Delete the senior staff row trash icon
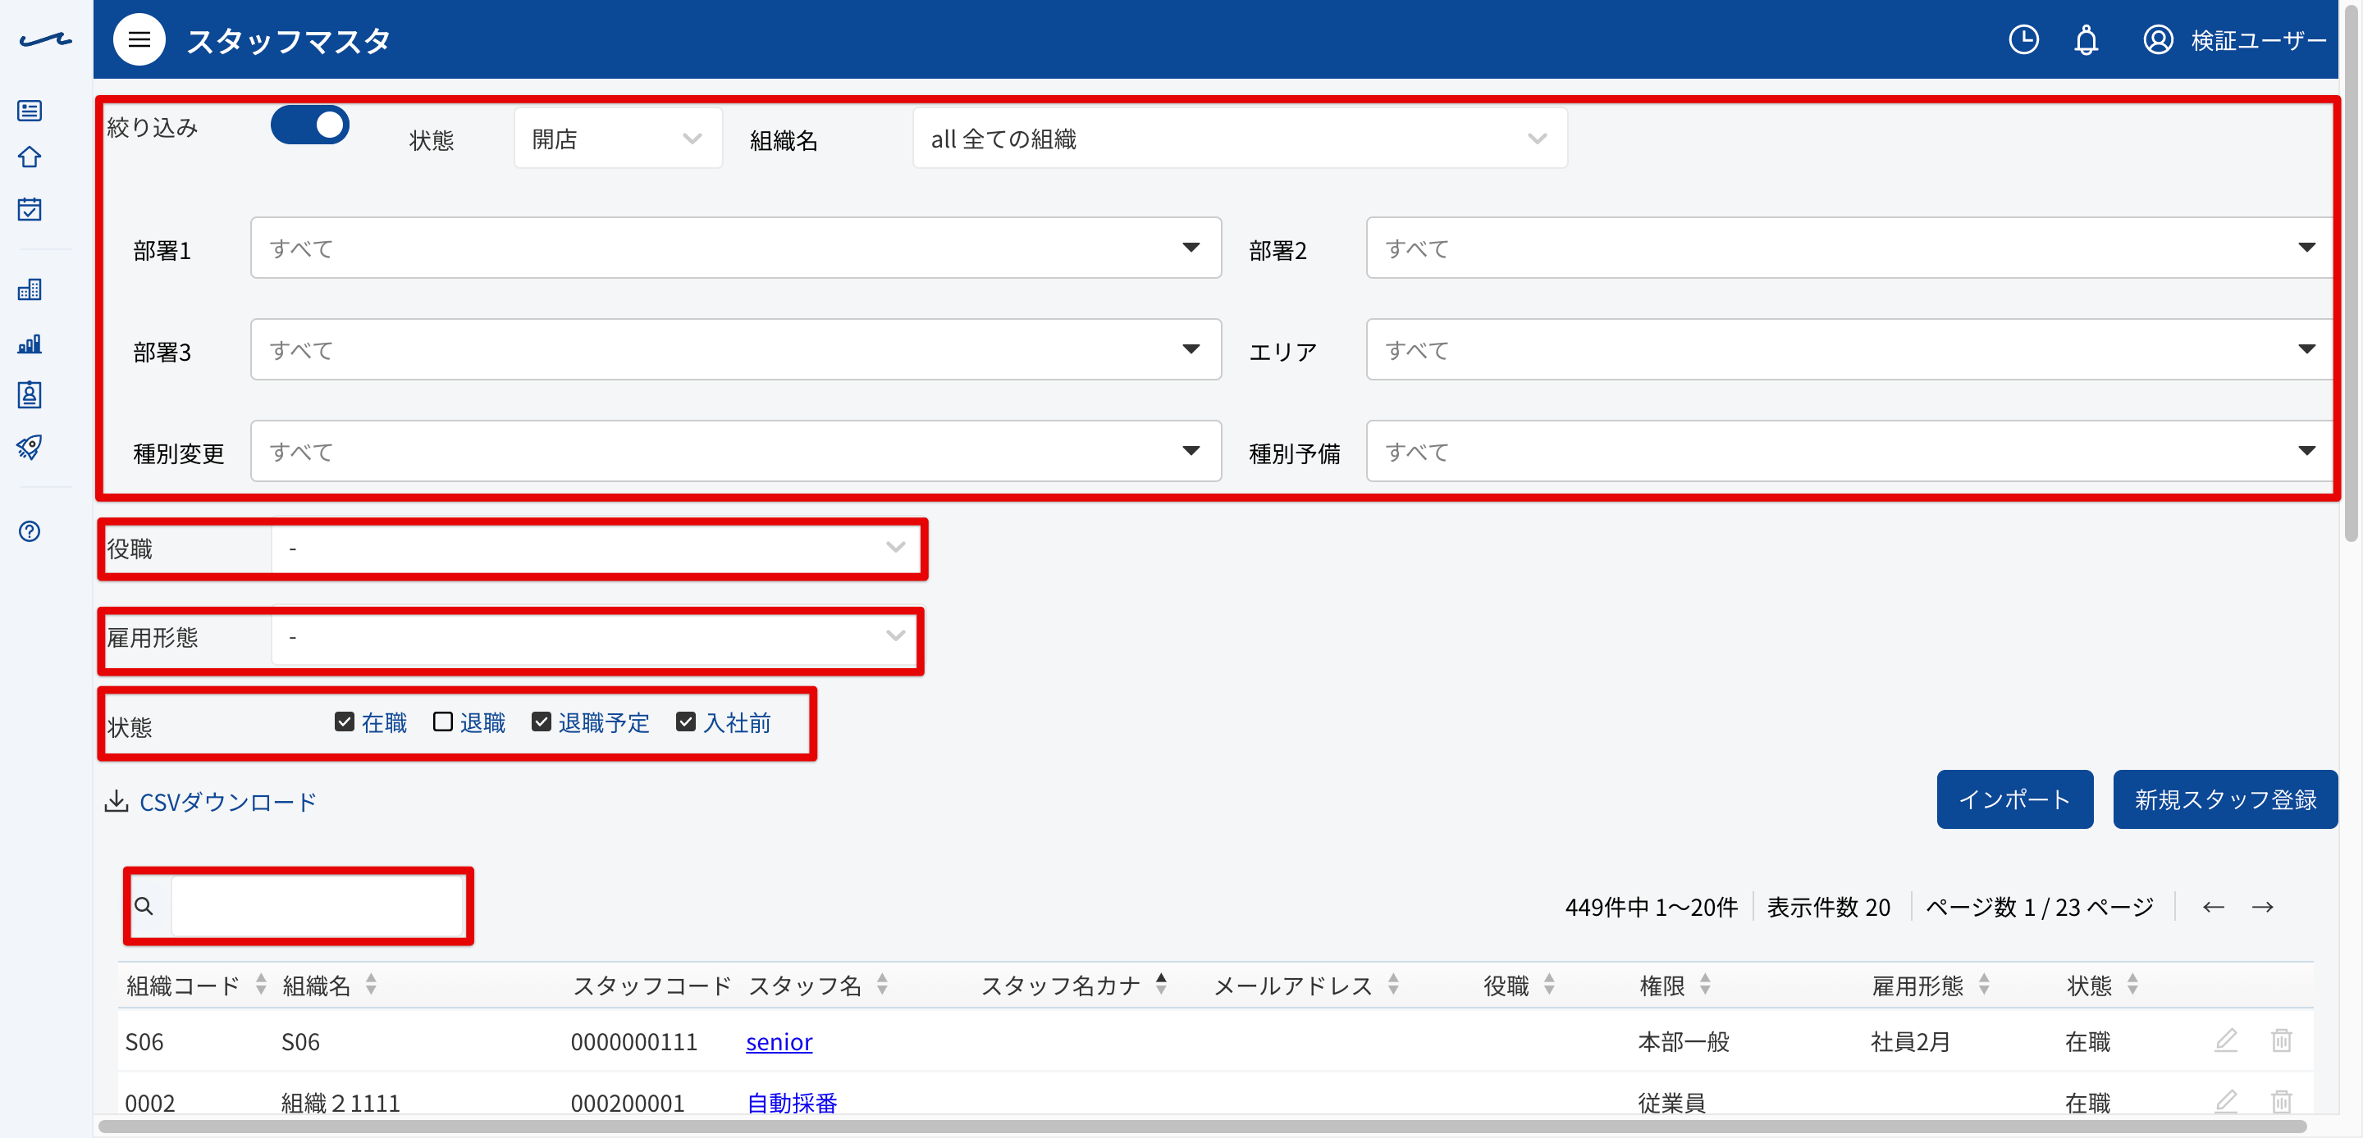Viewport: 2363px width, 1138px height. [x=2281, y=1040]
